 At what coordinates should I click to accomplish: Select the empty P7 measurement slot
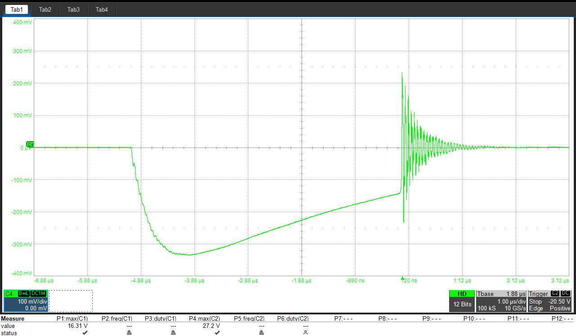[x=343, y=318]
